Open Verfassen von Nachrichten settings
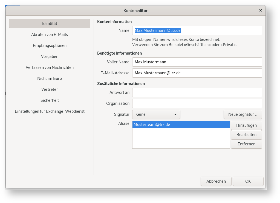This screenshot has width=280, height=203. click(x=50, y=67)
